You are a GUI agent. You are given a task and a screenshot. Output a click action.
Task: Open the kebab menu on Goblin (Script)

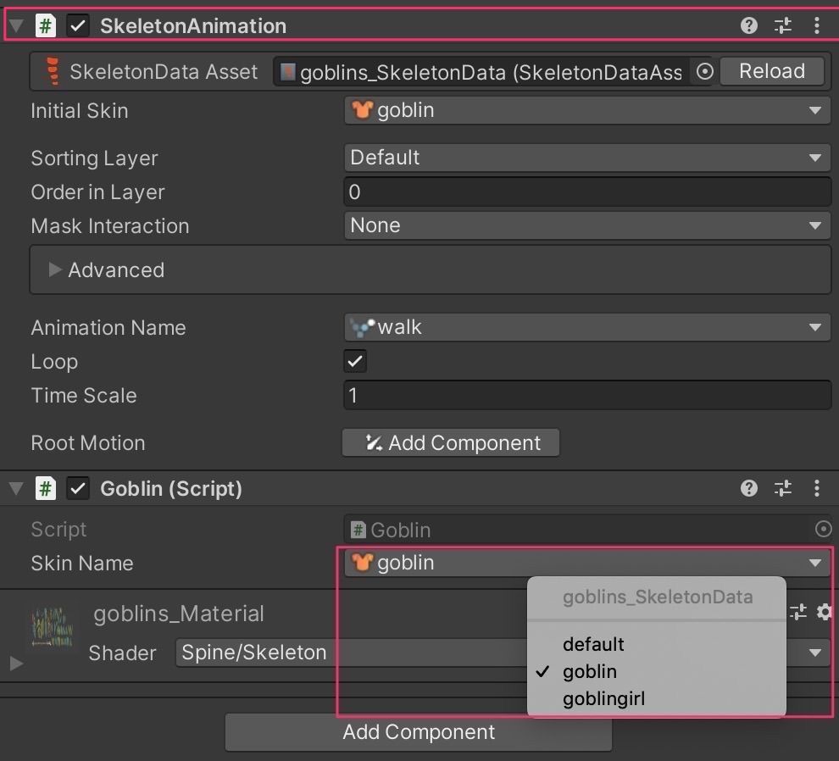(x=816, y=488)
